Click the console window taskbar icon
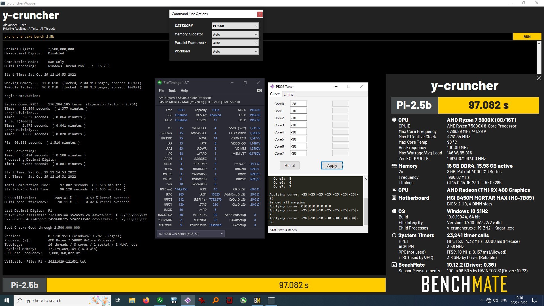The width and height of the screenshot is (544, 306). [271, 300]
